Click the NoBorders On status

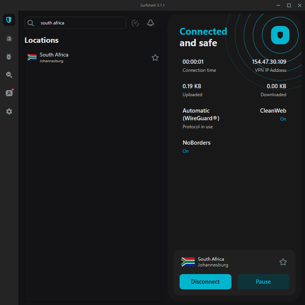click(x=186, y=151)
